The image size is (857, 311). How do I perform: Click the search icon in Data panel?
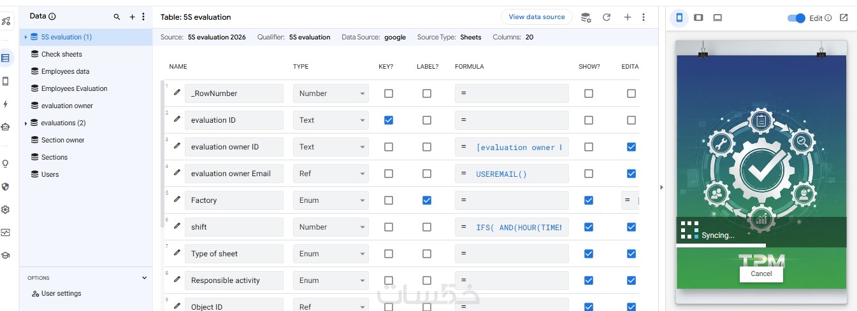click(x=117, y=17)
